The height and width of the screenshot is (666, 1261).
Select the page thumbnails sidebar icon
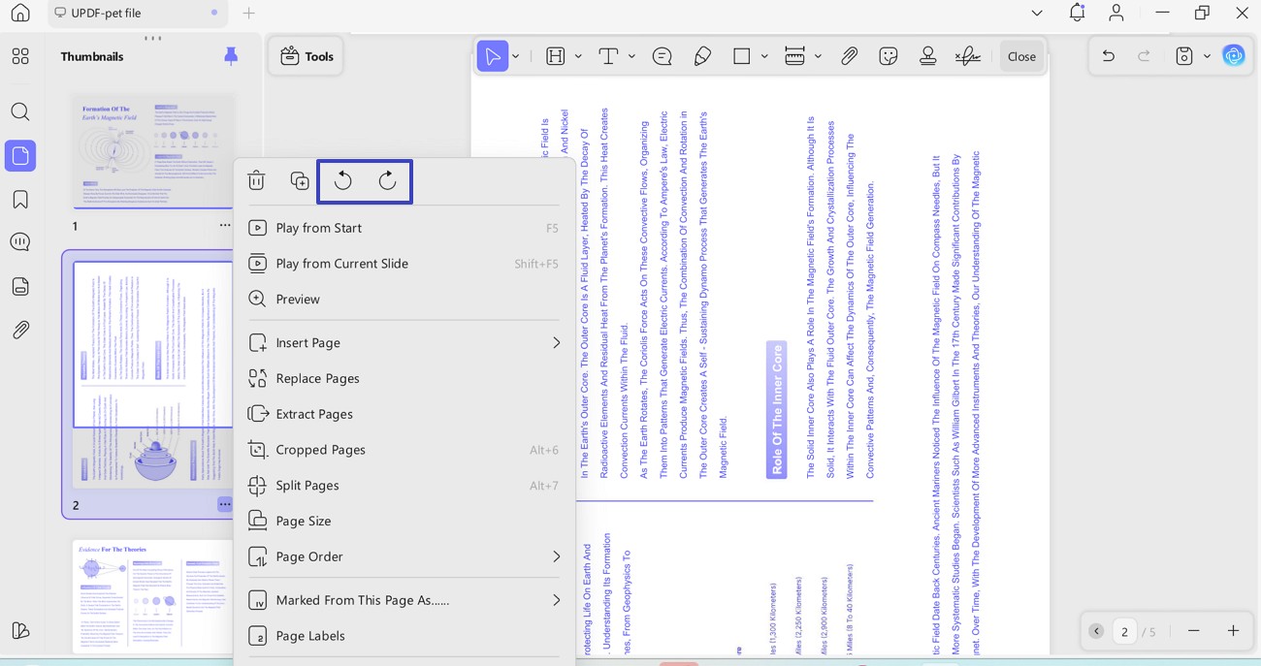point(20,155)
